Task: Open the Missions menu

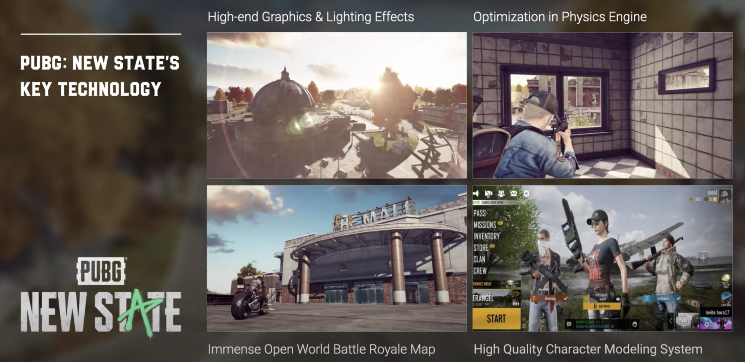Action: pos(485,225)
